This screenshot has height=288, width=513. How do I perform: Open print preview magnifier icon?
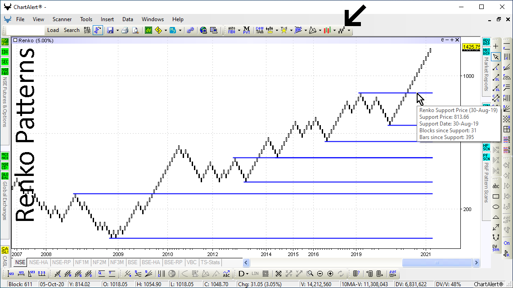coord(135,30)
